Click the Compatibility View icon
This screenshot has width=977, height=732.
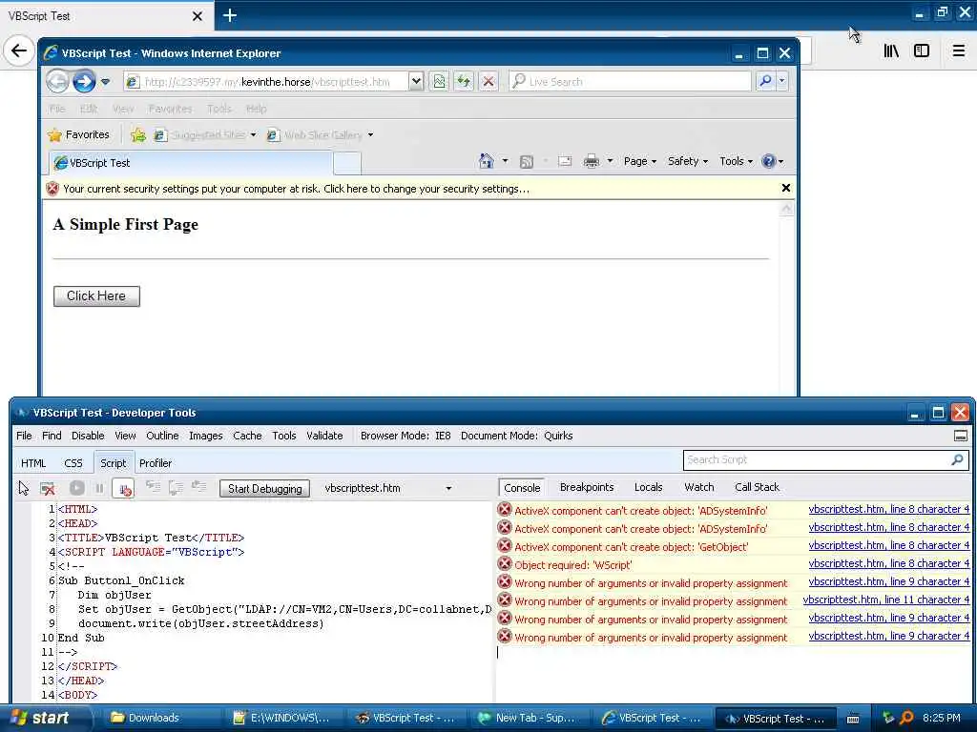tap(439, 81)
